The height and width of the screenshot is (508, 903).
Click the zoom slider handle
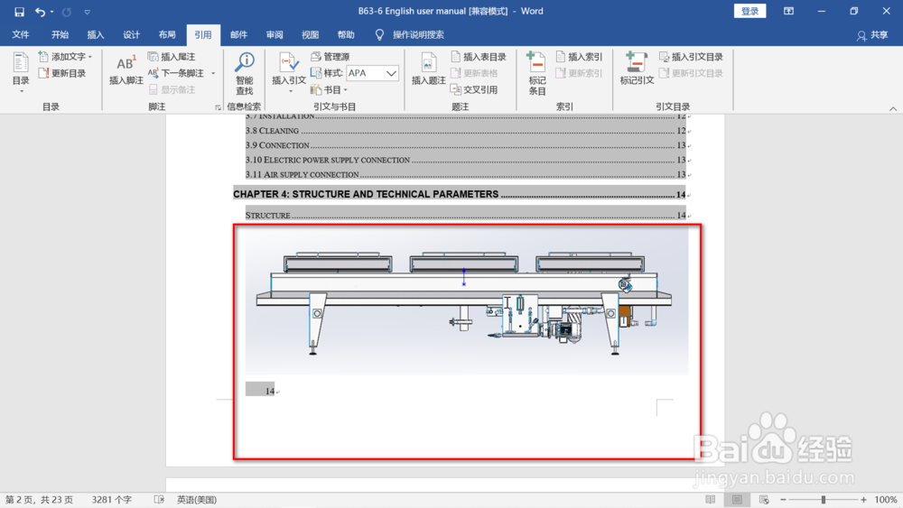coord(824,499)
